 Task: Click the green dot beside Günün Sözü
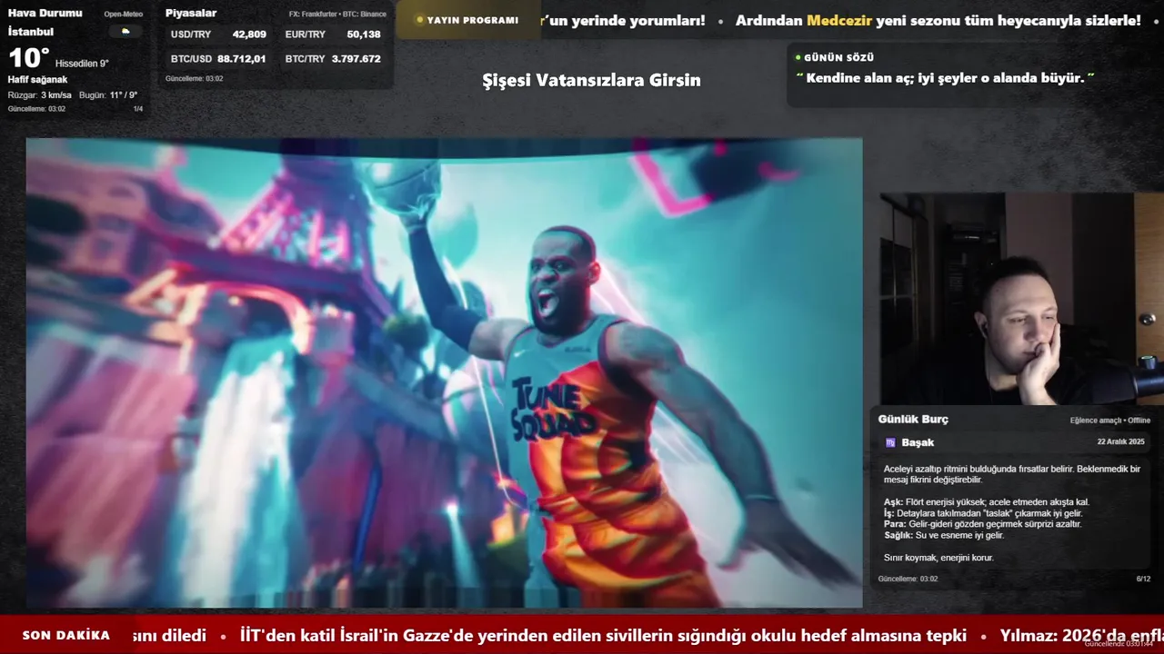pyautogui.click(x=798, y=57)
